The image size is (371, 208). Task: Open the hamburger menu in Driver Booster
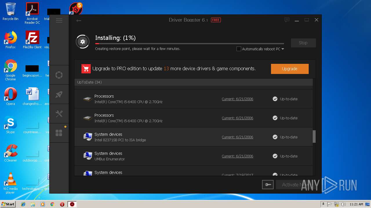point(59,21)
